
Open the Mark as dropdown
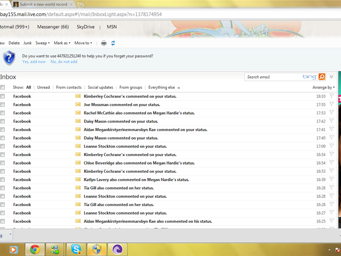(x=62, y=43)
